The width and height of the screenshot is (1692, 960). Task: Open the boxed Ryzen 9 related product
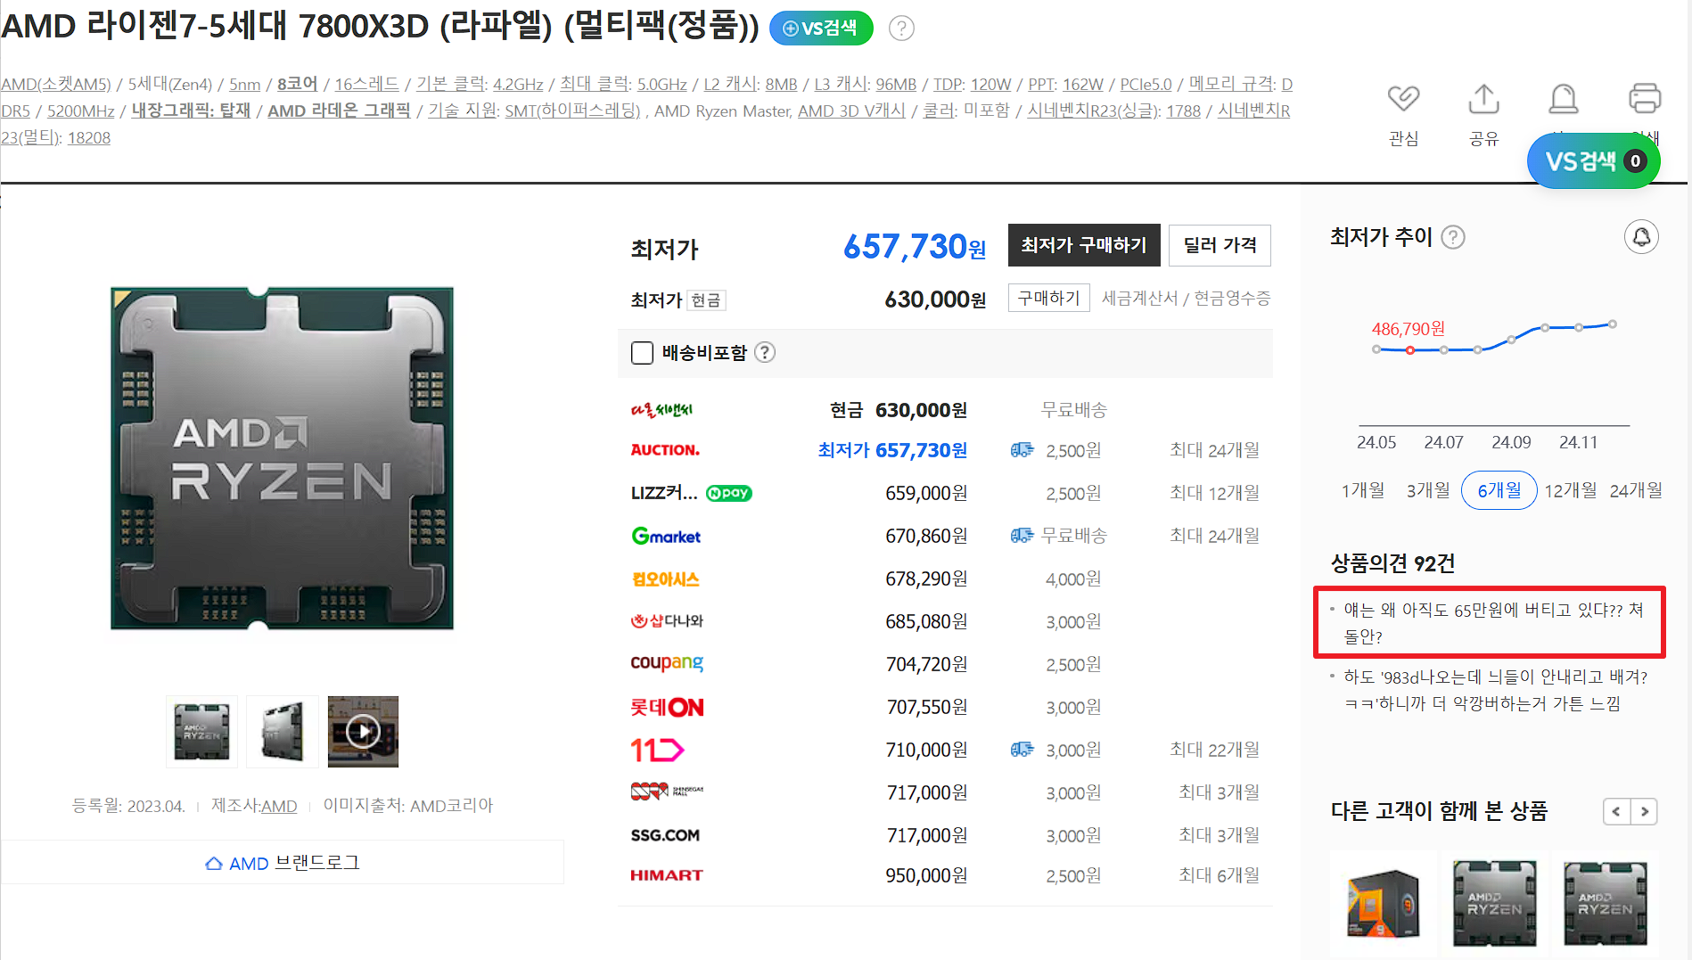click(1383, 904)
